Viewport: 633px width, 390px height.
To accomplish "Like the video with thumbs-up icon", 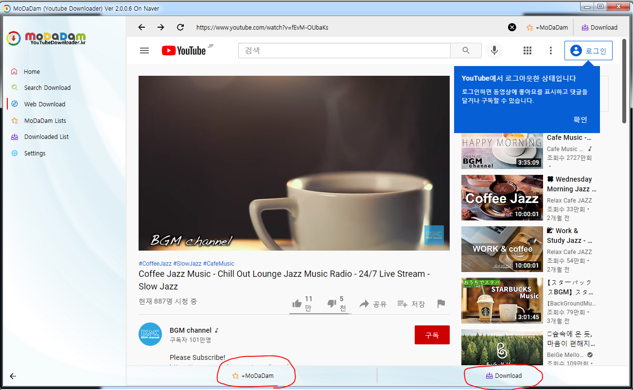I will tap(297, 304).
